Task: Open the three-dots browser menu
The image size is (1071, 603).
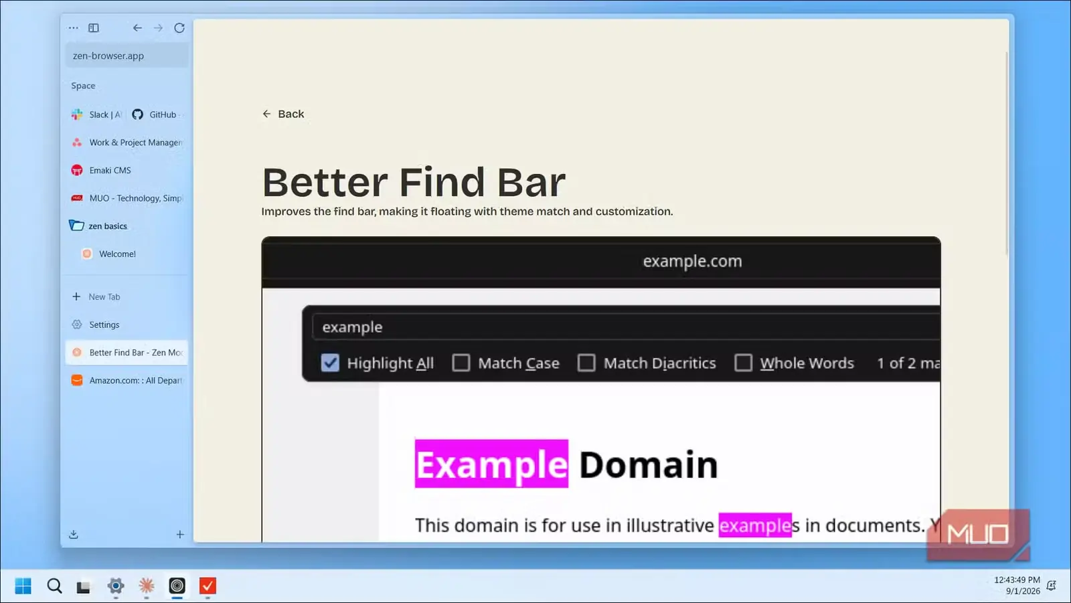Action: 74,28
